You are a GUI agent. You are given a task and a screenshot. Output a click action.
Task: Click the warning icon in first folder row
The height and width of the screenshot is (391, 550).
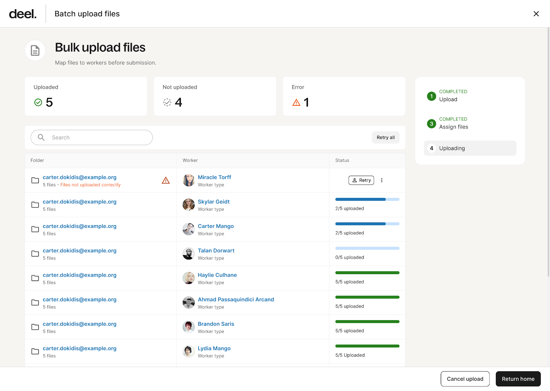[x=166, y=180]
